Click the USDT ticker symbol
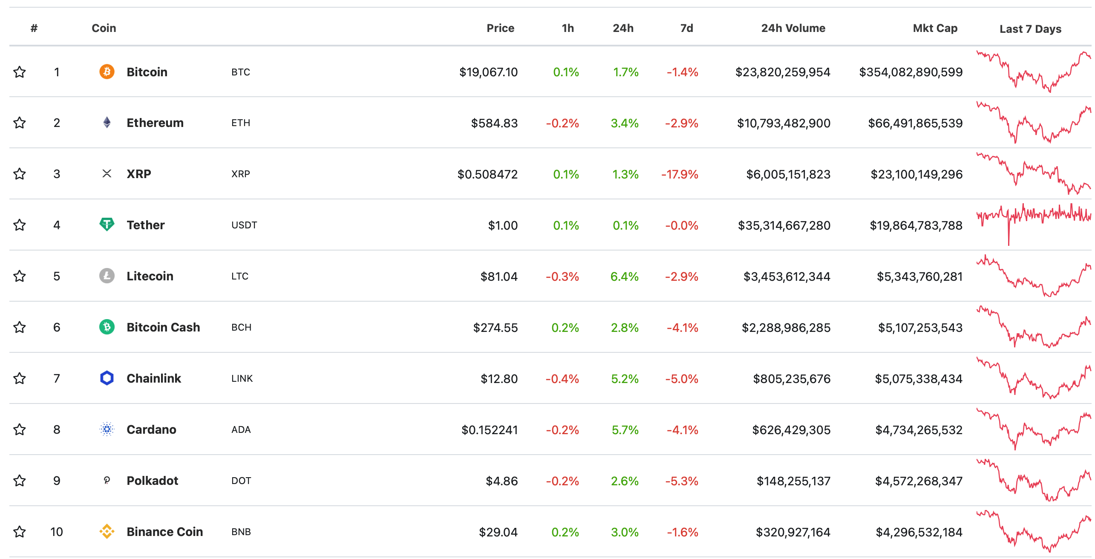Image resolution: width=1095 pixels, height=559 pixels. coord(244,225)
